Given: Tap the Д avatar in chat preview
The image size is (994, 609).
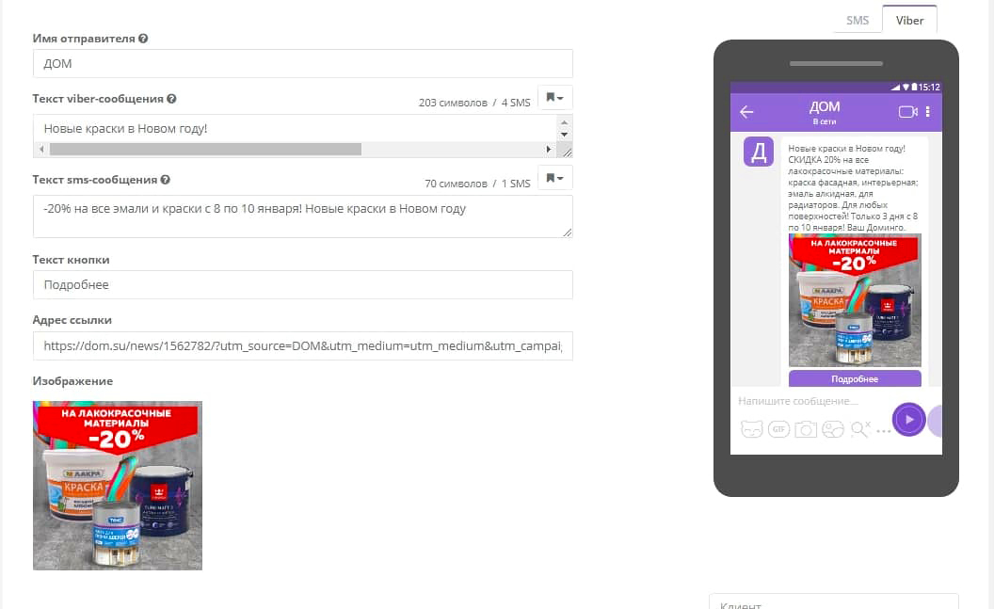Looking at the screenshot, I should click(758, 152).
